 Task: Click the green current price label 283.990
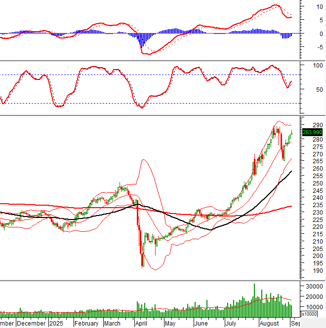[x=312, y=132]
